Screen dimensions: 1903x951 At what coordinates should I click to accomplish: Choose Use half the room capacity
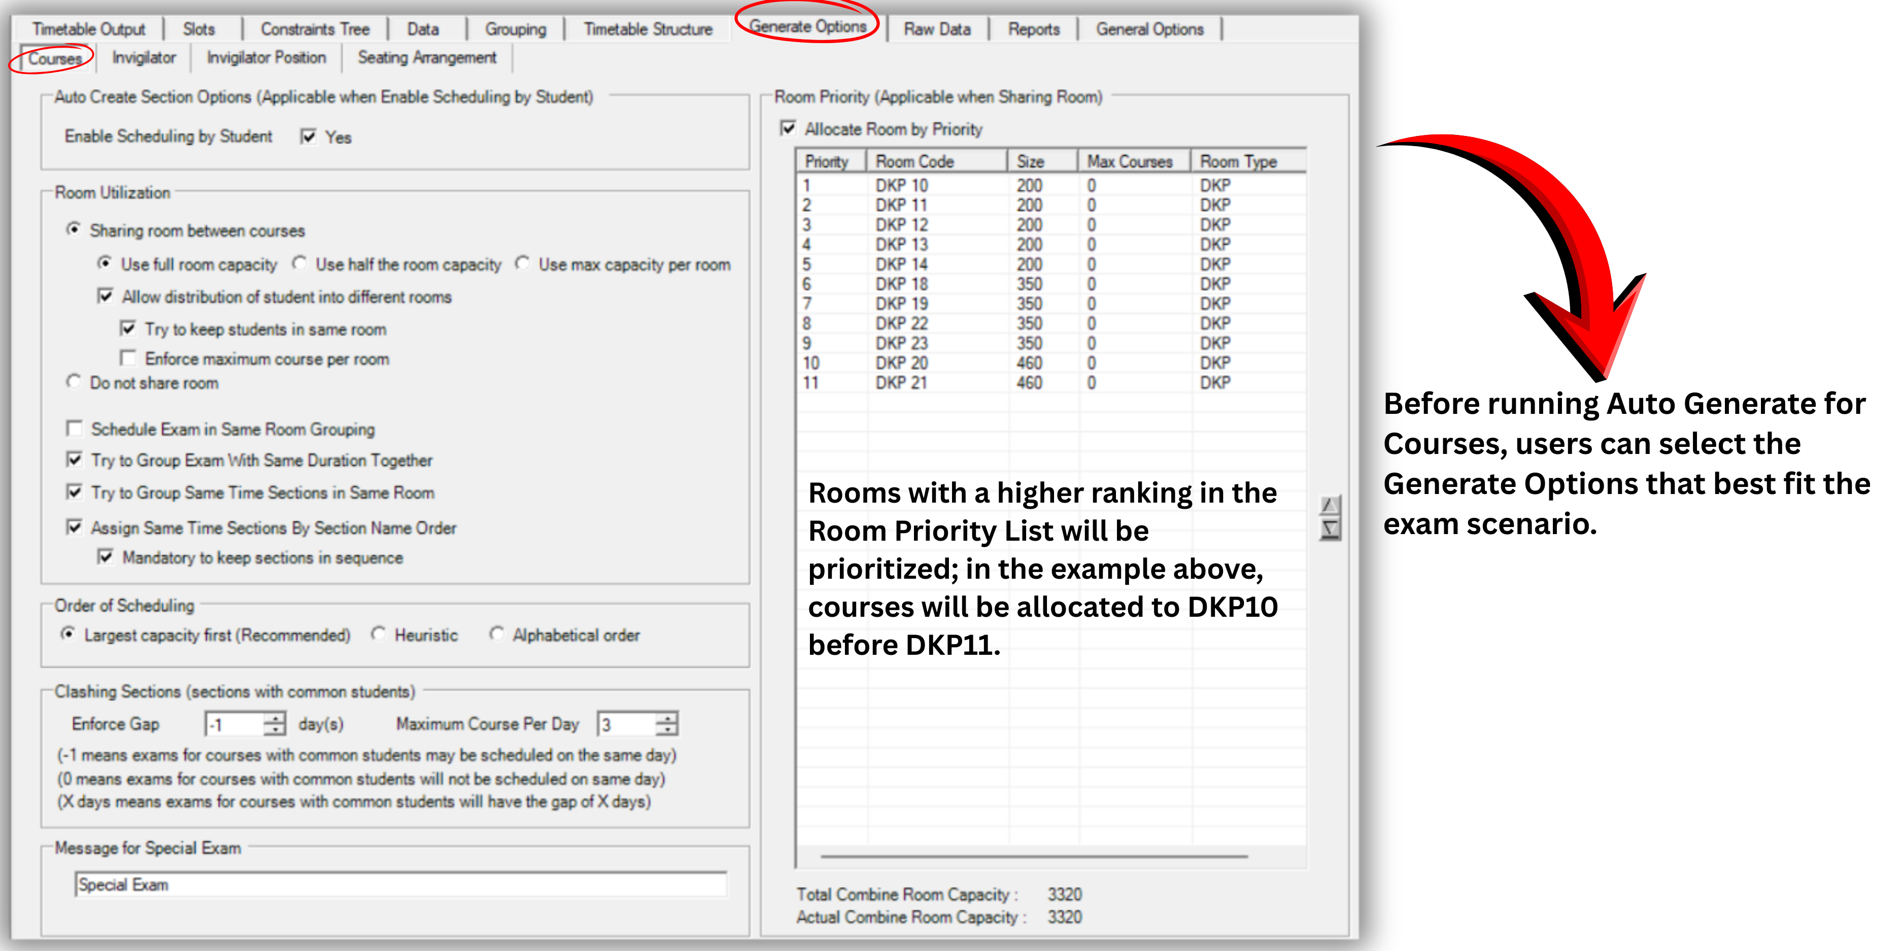[300, 264]
